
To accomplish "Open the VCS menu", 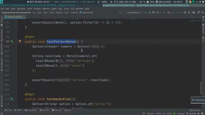I will coord(72,9).
